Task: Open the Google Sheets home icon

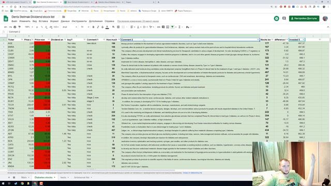Action: click(x=6, y=19)
